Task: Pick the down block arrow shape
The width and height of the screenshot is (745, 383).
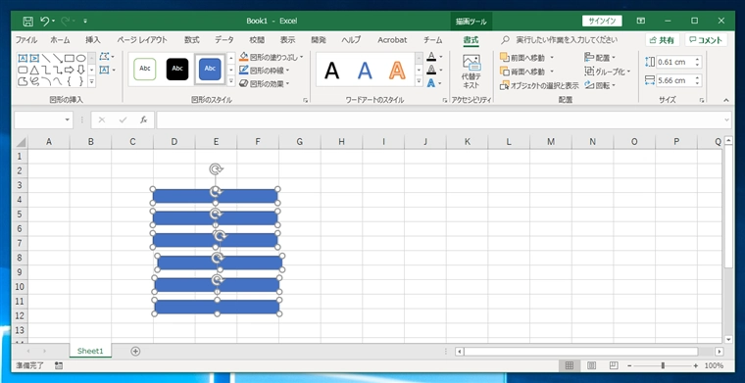Action: pos(81,71)
